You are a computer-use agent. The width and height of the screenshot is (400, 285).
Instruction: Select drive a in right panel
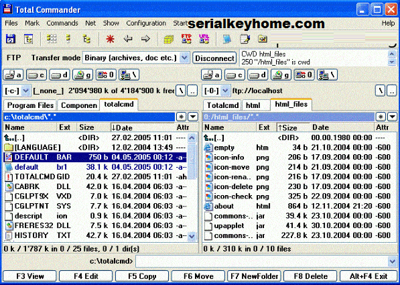pyautogui.click(x=211, y=75)
